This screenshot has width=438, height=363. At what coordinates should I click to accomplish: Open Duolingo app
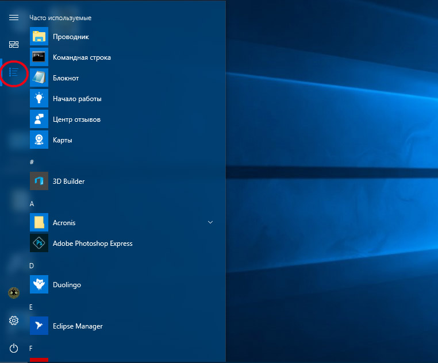(122, 284)
